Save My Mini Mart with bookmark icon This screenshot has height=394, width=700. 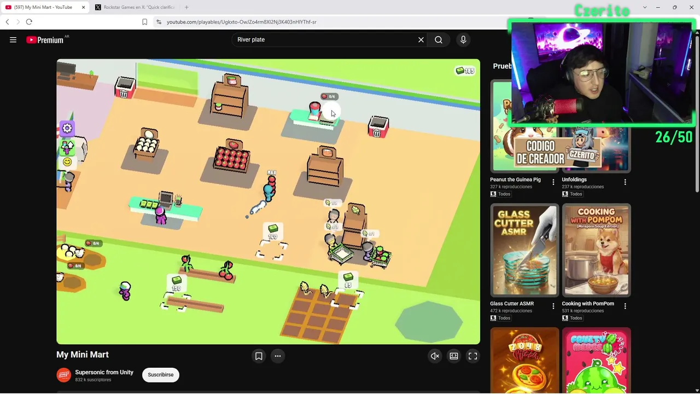click(x=259, y=356)
